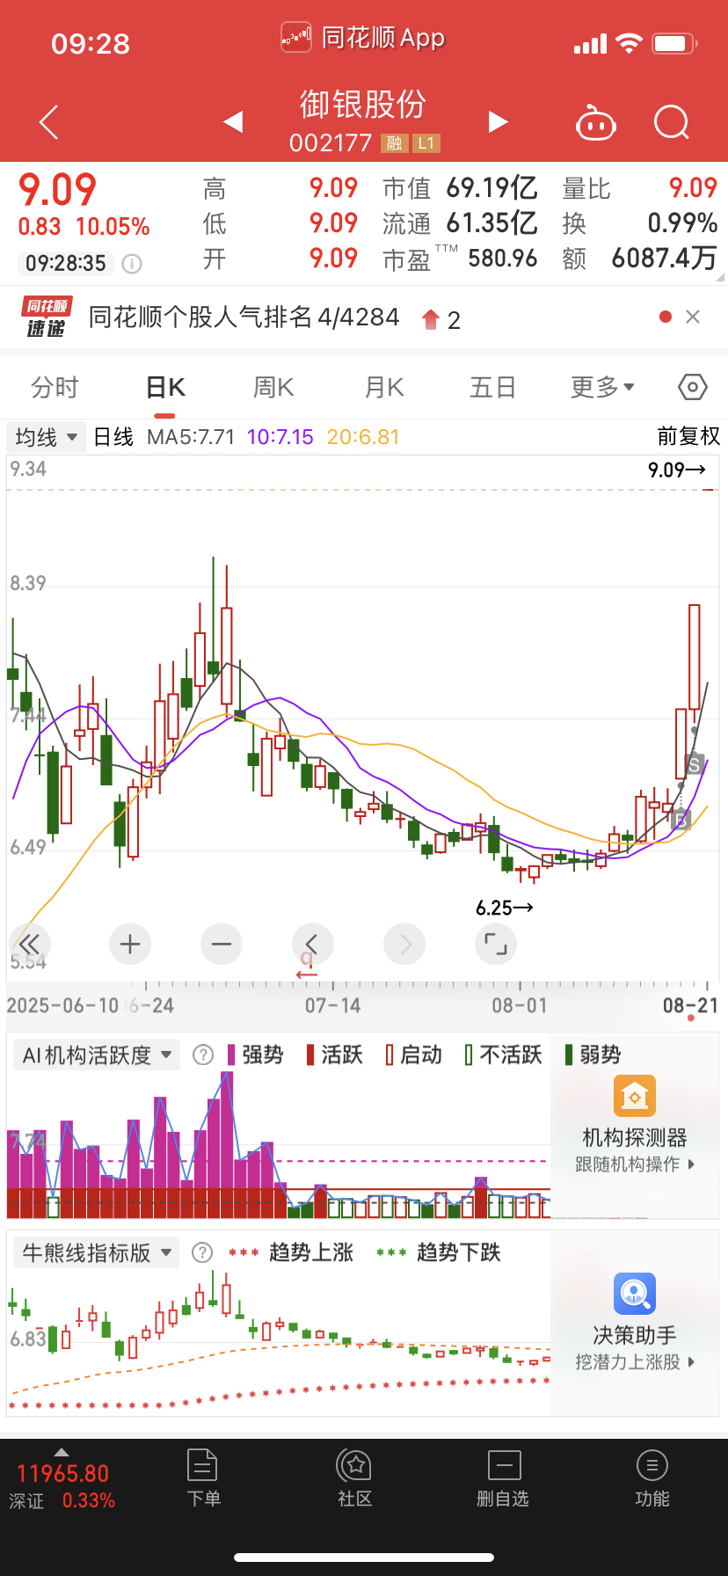Screen dimensions: 728x1576
Task: Open the search magnifier icon
Action: tap(672, 122)
